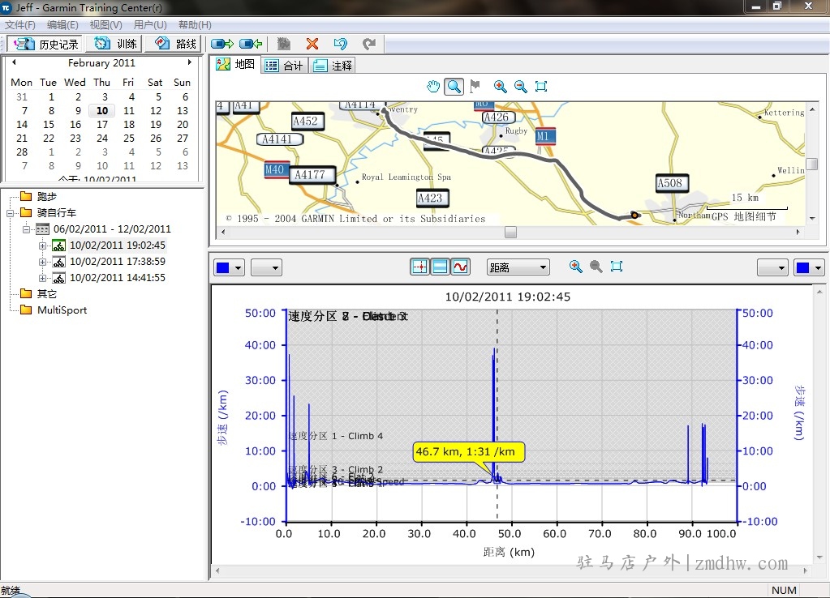The image size is (830, 598).
Task: Click the chart's horizontal scrollbar left arrow
Action: pos(217,570)
